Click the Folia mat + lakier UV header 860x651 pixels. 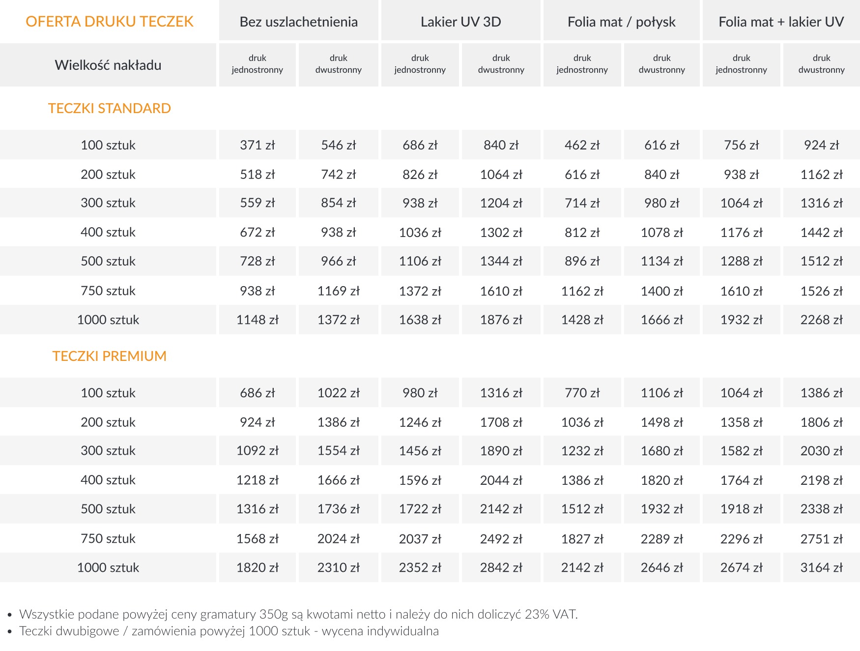[x=781, y=22]
